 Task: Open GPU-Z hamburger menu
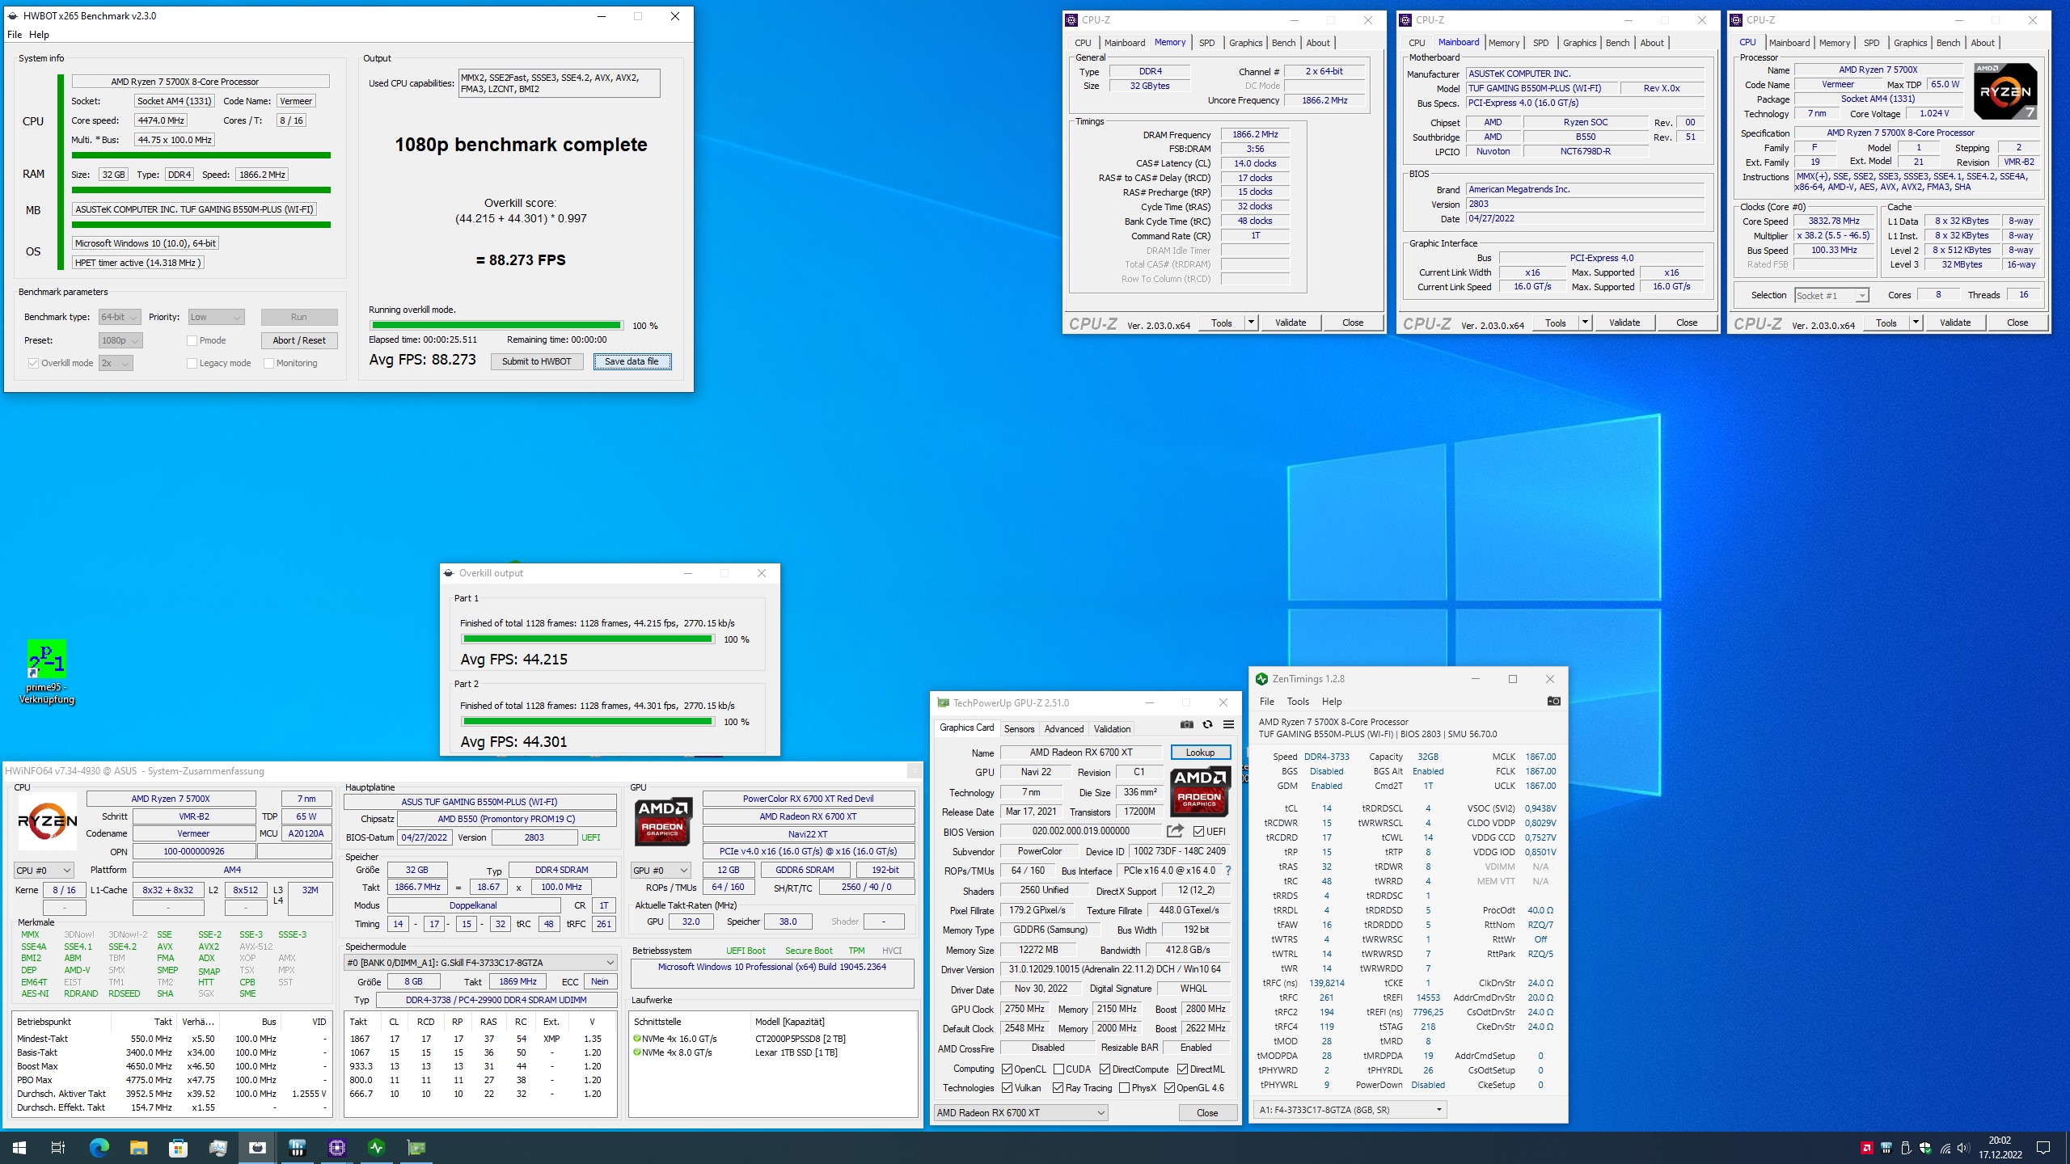click(x=1228, y=724)
